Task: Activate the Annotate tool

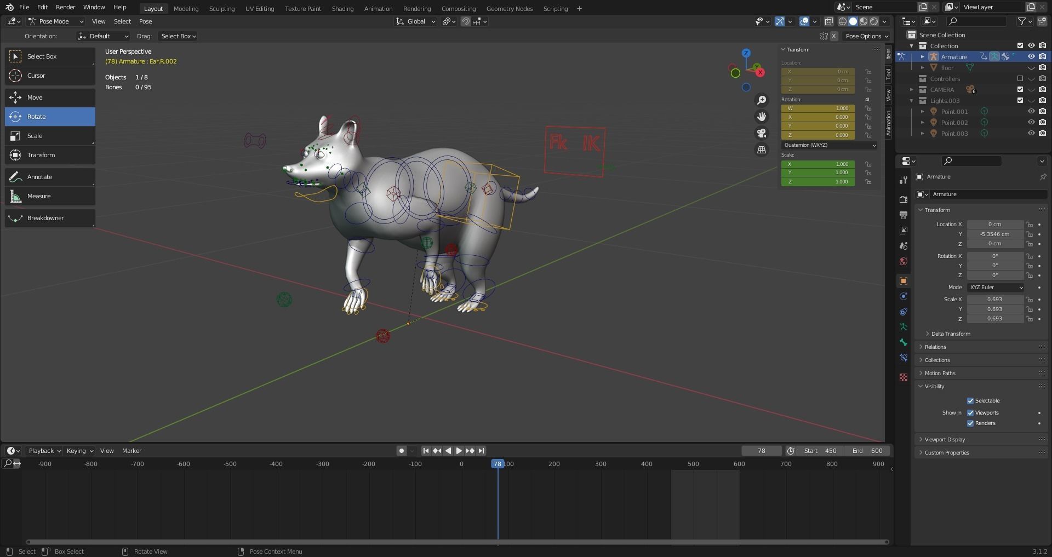Action: [x=50, y=177]
